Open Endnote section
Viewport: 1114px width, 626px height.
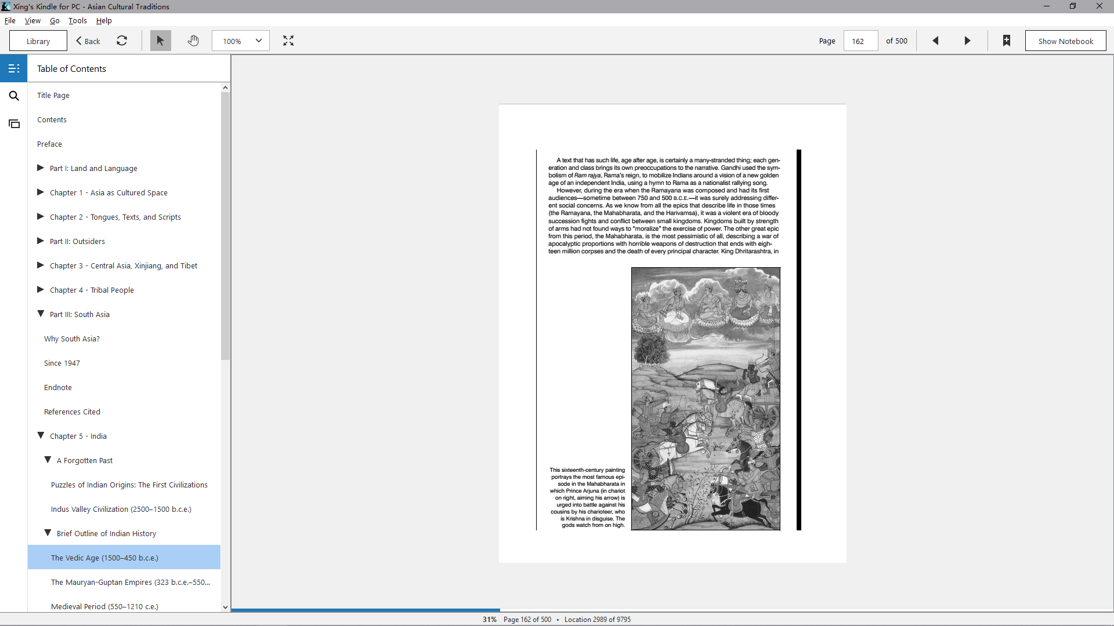pyautogui.click(x=58, y=387)
